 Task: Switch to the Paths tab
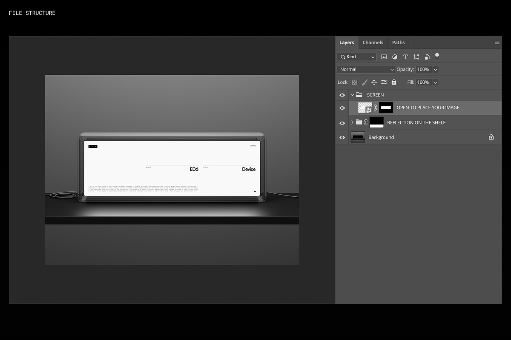[398, 42]
